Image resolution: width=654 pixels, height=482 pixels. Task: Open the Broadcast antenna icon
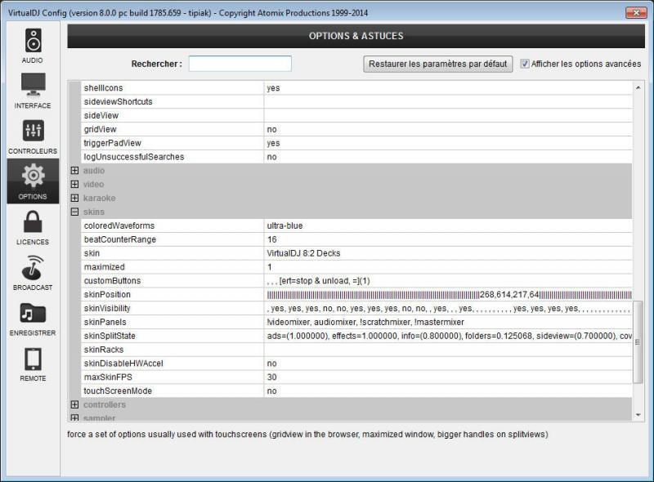point(33,267)
